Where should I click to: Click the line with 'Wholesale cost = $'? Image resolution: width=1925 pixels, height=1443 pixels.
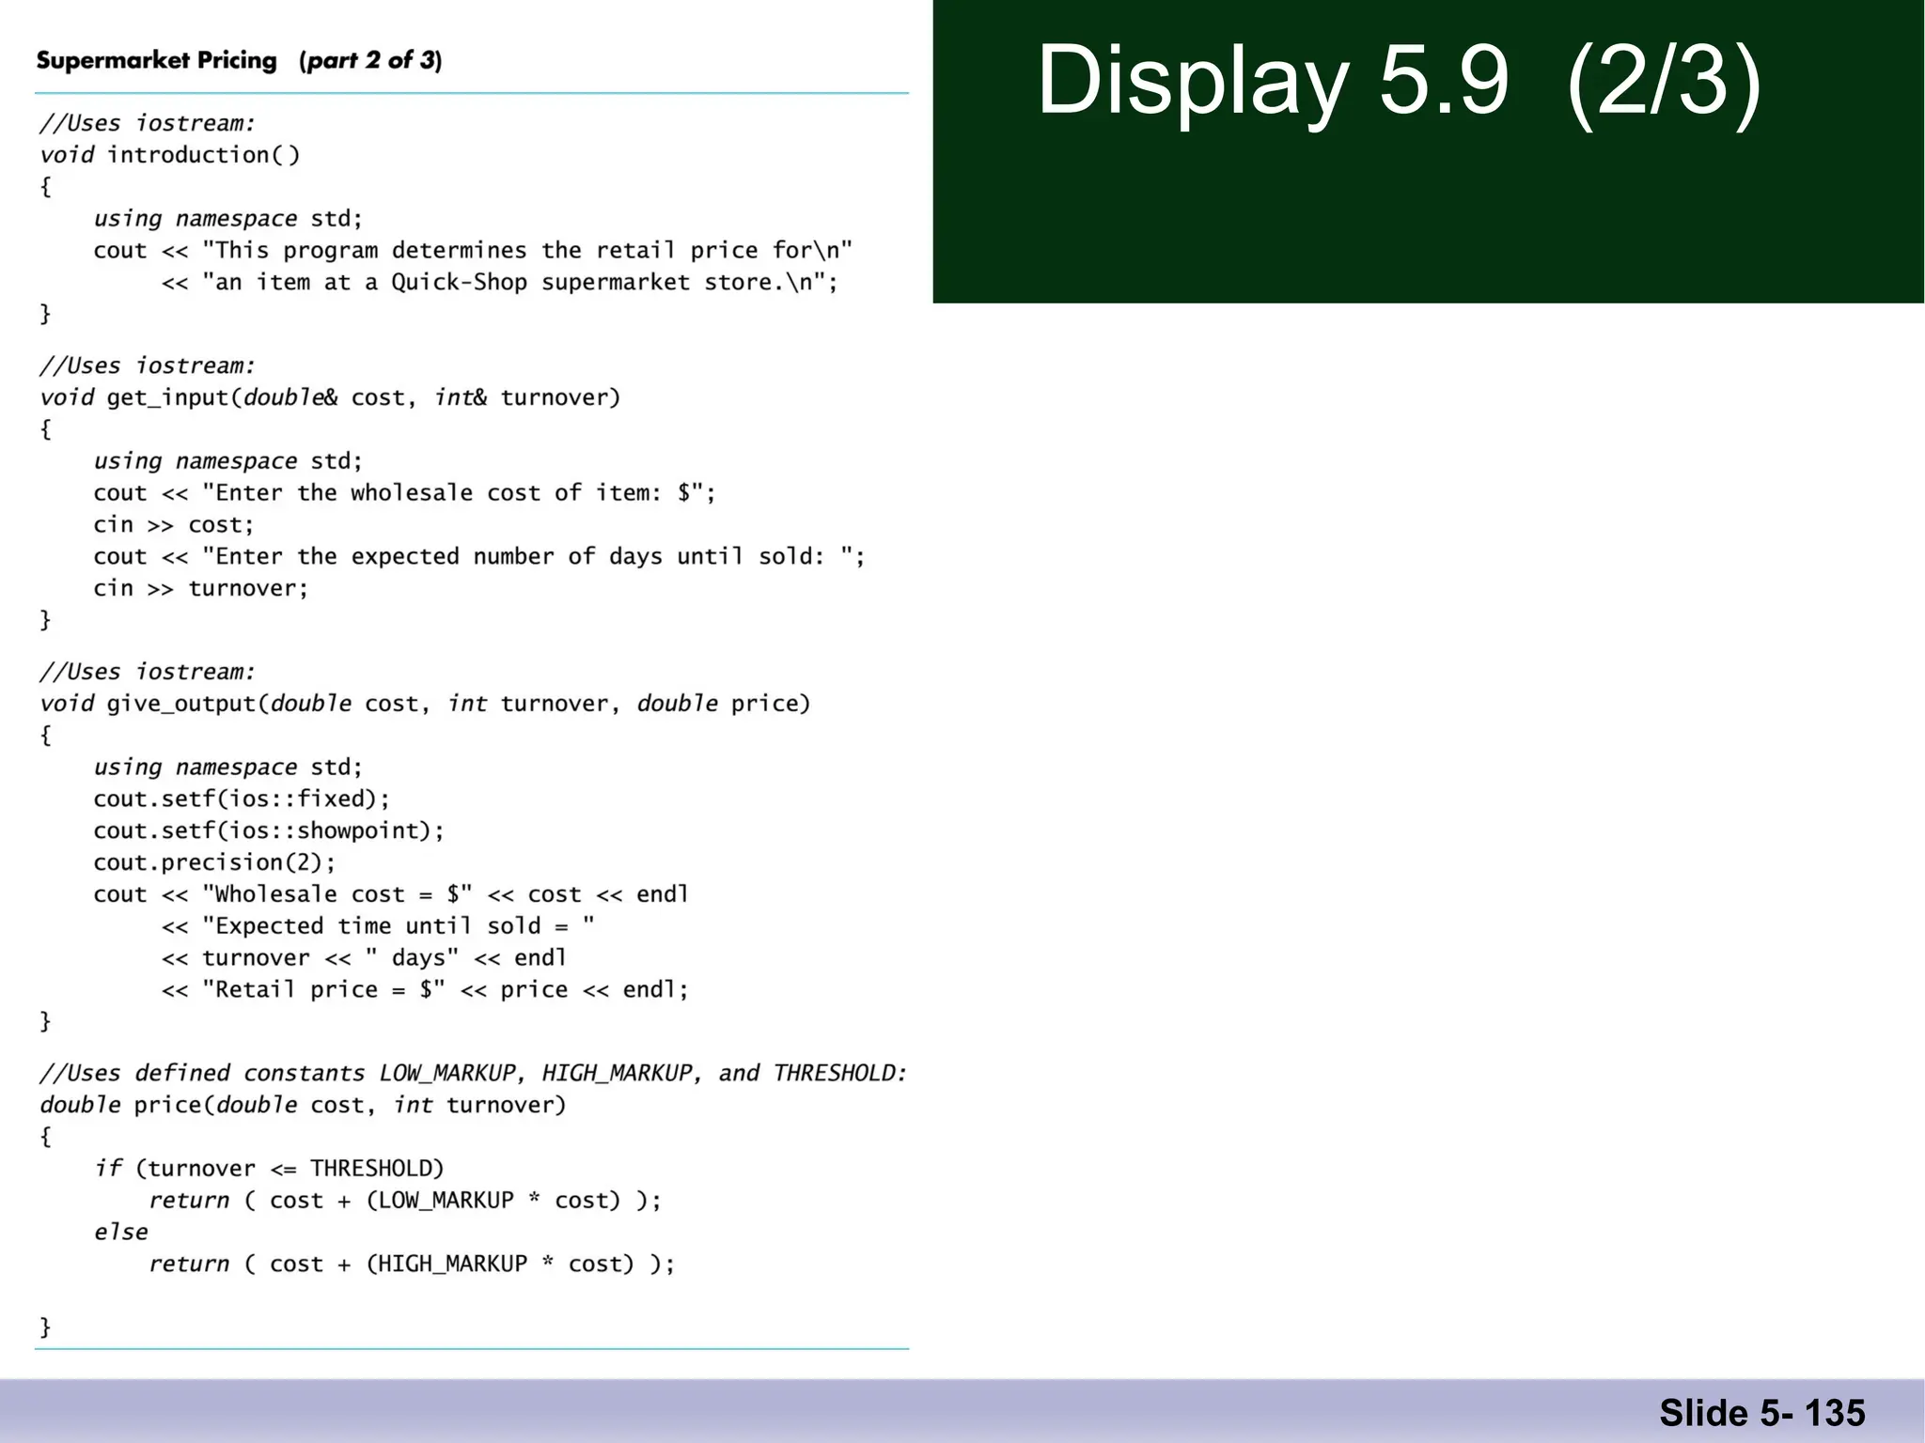pos(391,895)
